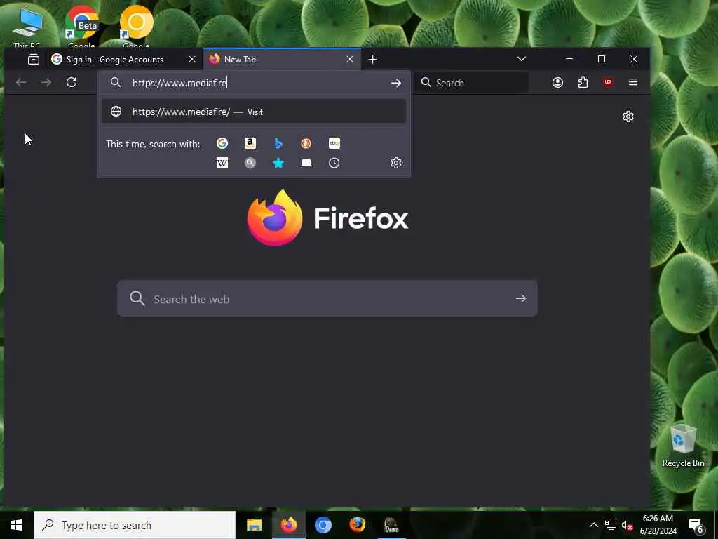Click the Firefox logo on page

pos(327,218)
